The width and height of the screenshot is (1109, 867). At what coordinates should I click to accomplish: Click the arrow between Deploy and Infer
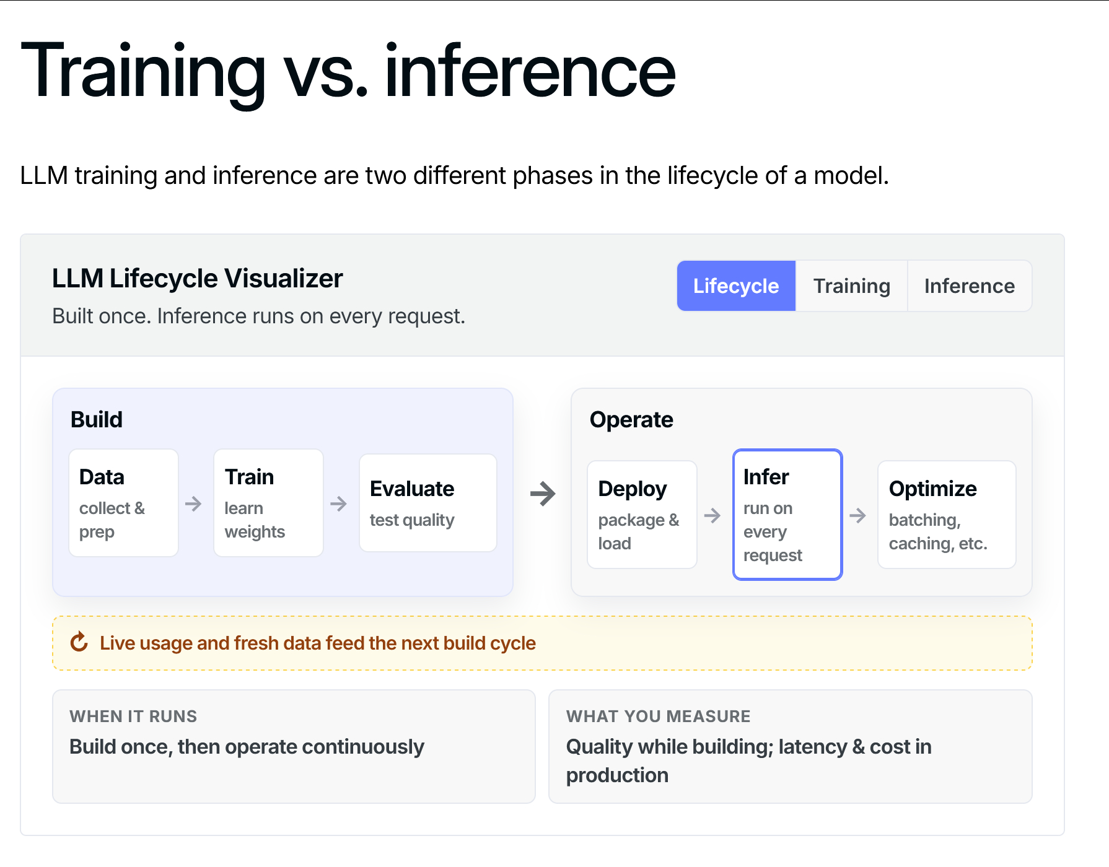(712, 515)
